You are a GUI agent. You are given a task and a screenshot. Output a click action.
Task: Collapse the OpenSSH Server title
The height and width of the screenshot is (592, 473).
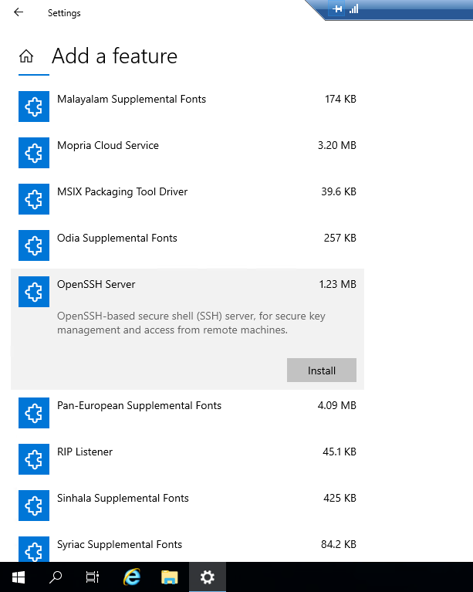[x=96, y=285]
